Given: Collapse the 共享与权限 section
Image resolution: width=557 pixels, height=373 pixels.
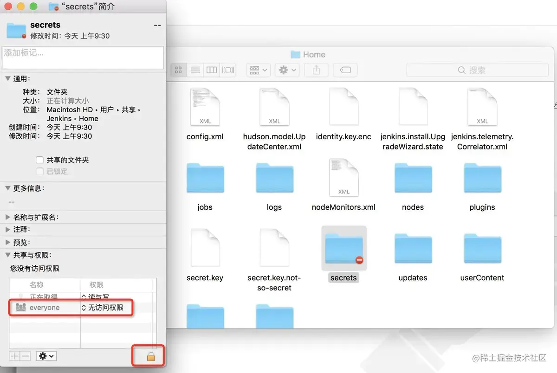Looking at the screenshot, I should [x=7, y=255].
